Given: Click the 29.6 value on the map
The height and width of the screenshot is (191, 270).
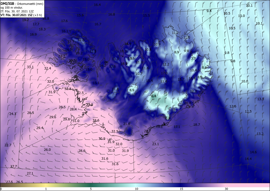Looking at the screenshot, I should (53, 117).
